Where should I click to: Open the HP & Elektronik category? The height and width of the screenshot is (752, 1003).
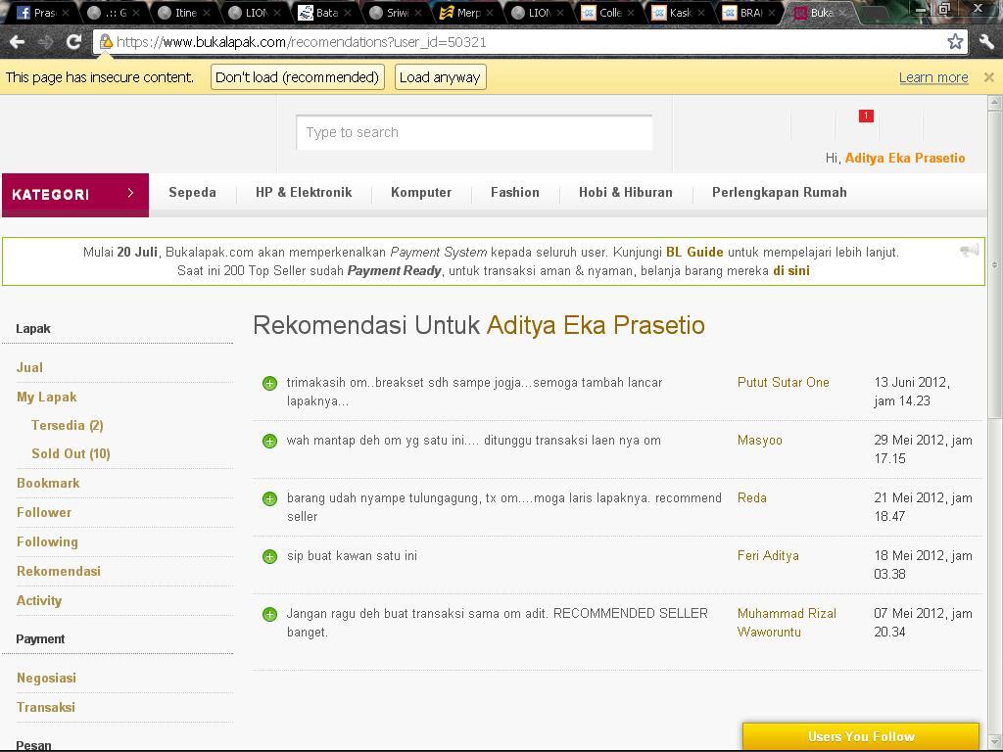(x=304, y=193)
